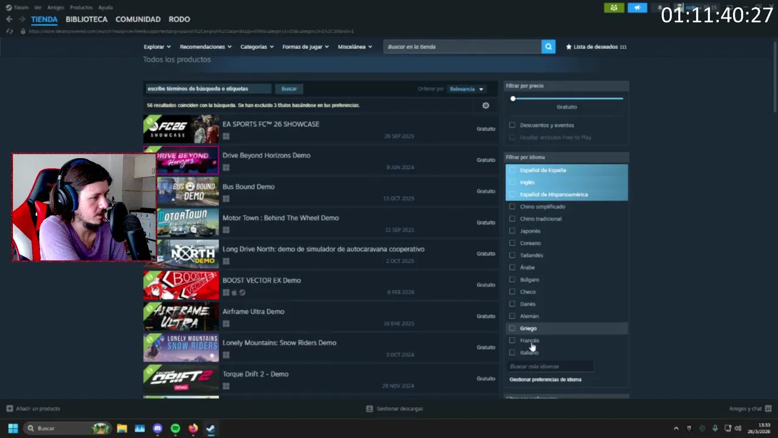This screenshot has height=438, width=778.
Task: Click Gestionar preferencias de idioma link
Action: (545, 380)
